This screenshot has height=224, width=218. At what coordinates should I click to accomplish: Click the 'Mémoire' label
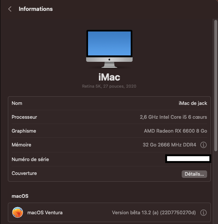point(21,145)
